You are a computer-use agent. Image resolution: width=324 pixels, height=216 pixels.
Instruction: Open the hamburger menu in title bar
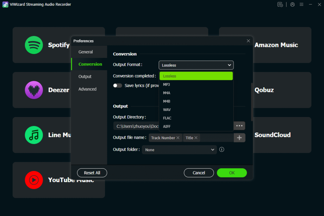click(302, 4)
